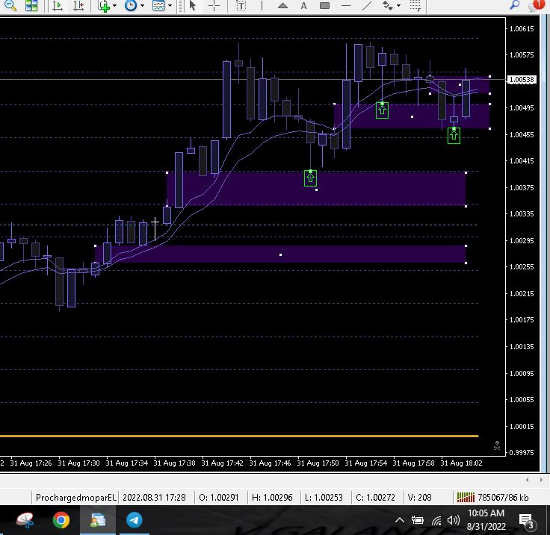The height and width of the screenshot is (535, 550).
Task: Toggle the chart shift button
Action: point(78,6)
